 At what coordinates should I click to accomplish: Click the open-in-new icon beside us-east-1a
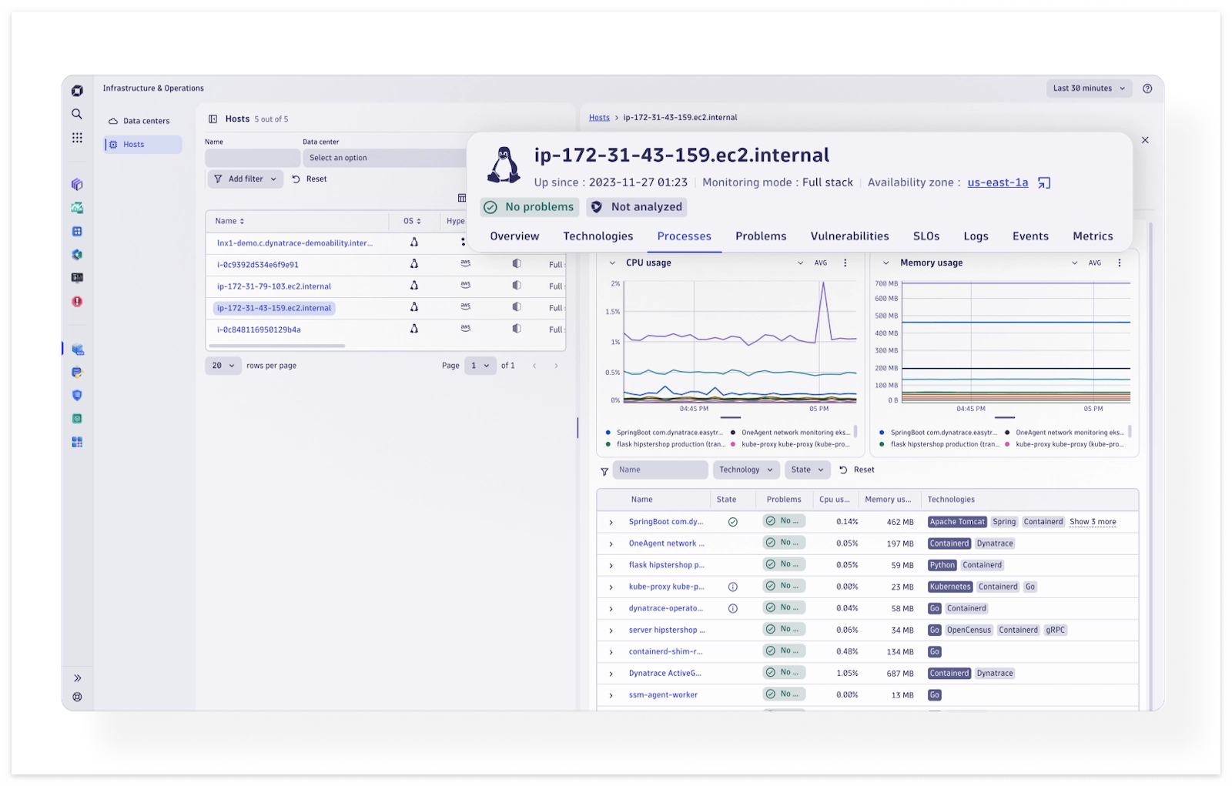1044,183
